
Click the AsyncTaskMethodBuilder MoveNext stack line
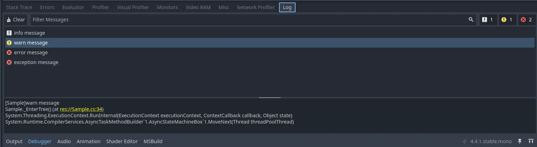tap(150, 122)
